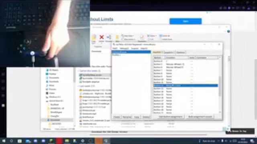257x144 pixels.
Task: Click the red Delete X icon in Explorer ribbon
Action: 102,37
